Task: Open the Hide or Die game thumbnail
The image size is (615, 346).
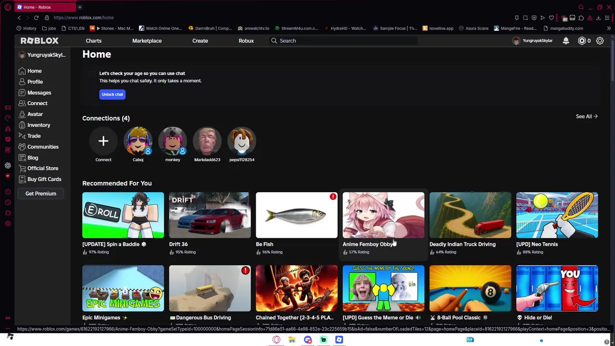Action: (x=557, y=288)
